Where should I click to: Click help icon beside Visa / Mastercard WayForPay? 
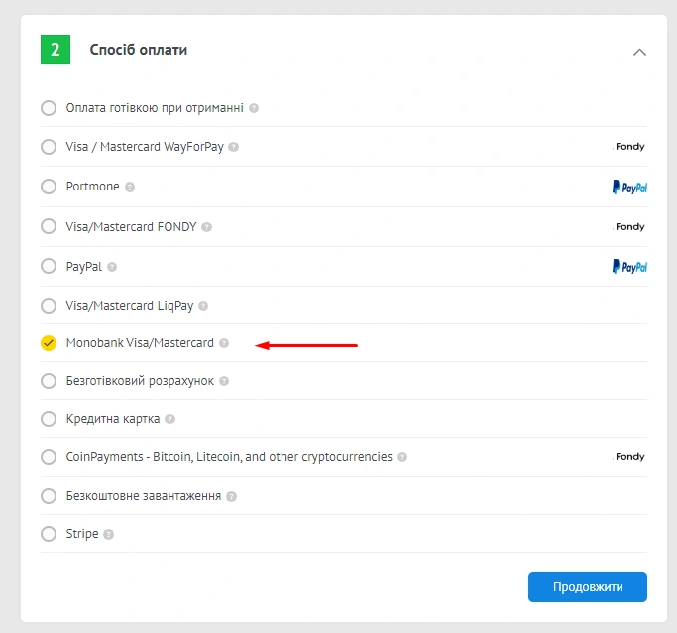(x=233, y=147)
